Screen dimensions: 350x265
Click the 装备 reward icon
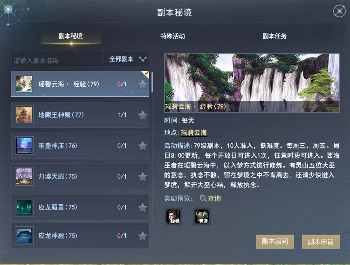(x=202, y=216)
